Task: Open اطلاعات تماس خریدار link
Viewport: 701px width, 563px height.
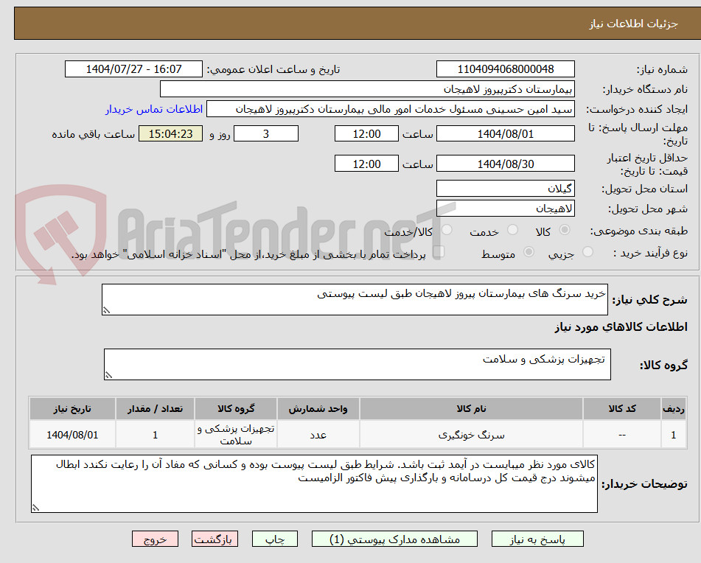Action: coord(154,110)
